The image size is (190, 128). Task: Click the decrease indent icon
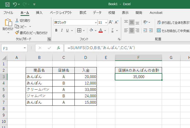pos(145,30)
